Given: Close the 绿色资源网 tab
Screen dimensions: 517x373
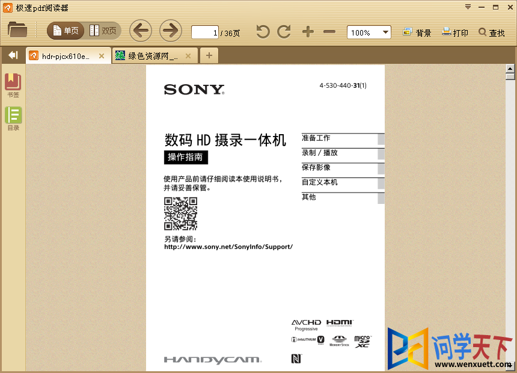Looking at the screenshot, I should (188, 56).
